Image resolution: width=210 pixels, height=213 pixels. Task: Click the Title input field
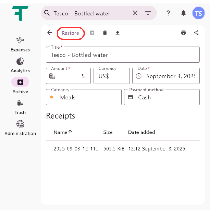[123, 55]
